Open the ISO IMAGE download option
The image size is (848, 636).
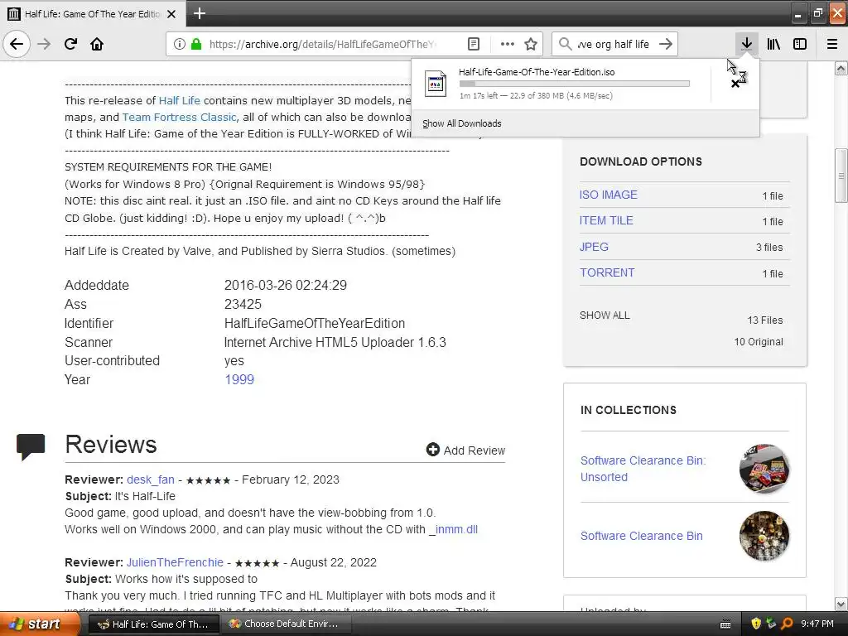pos(608,195)
